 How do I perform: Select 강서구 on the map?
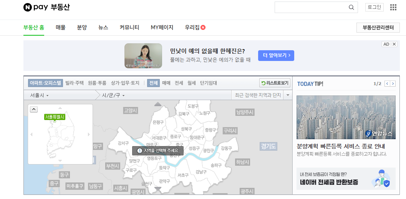click(123, 143)
